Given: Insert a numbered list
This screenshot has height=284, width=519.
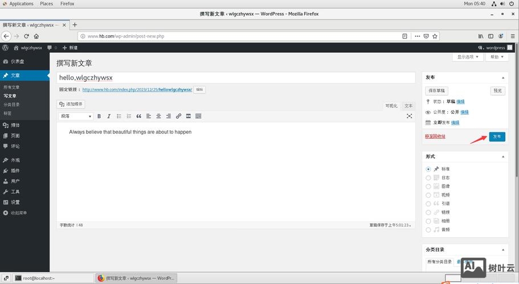Looking at the screenshot, I should coord(129,116).
